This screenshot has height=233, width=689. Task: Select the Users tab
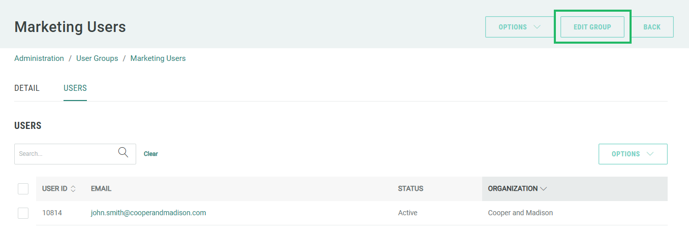75,88
